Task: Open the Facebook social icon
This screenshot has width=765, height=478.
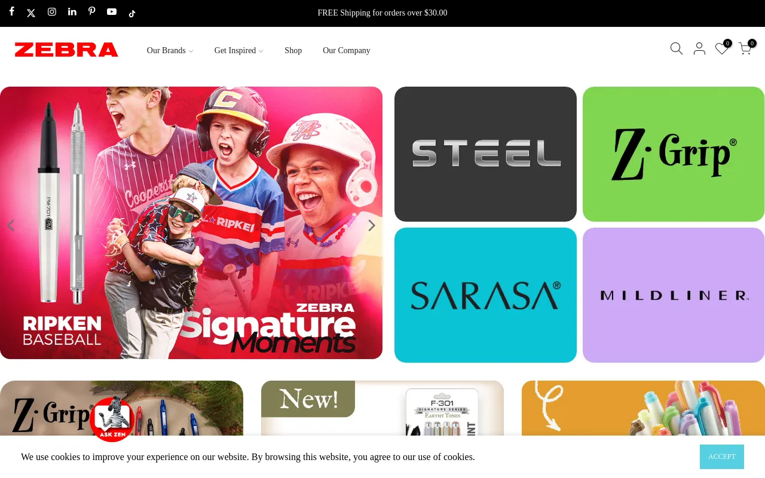Action: [x=11, y=11]
